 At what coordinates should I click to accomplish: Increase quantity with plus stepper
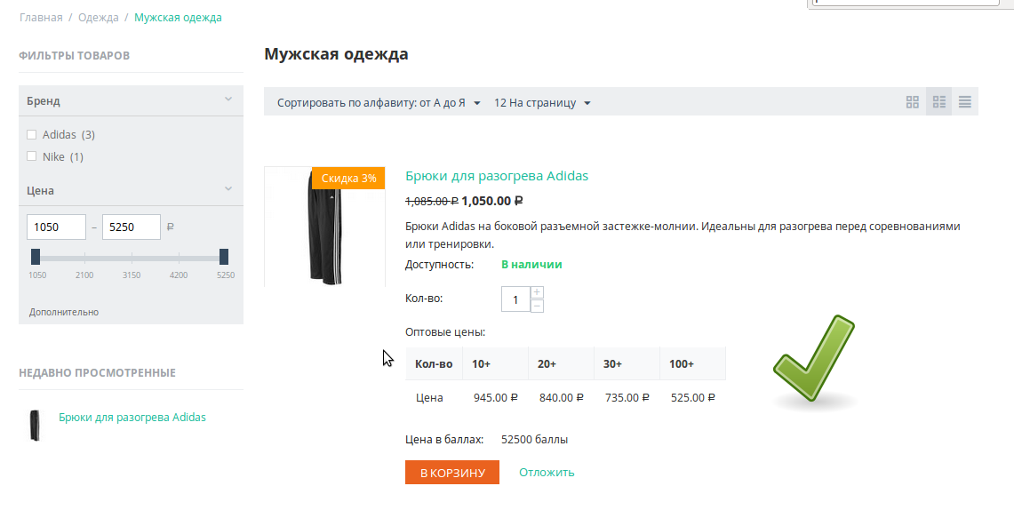pos(537,292)
